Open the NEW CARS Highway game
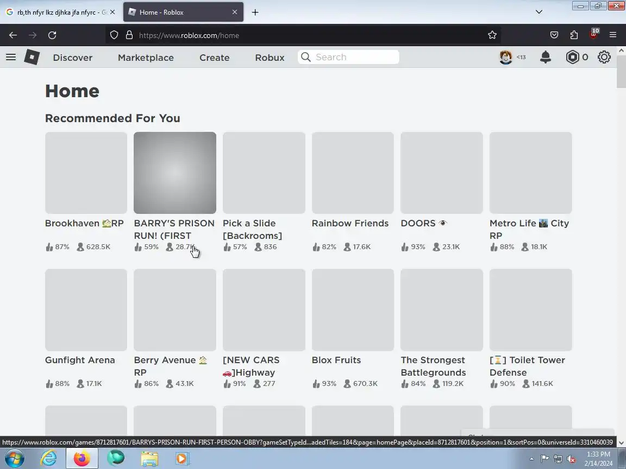 [x=251, y=366]
